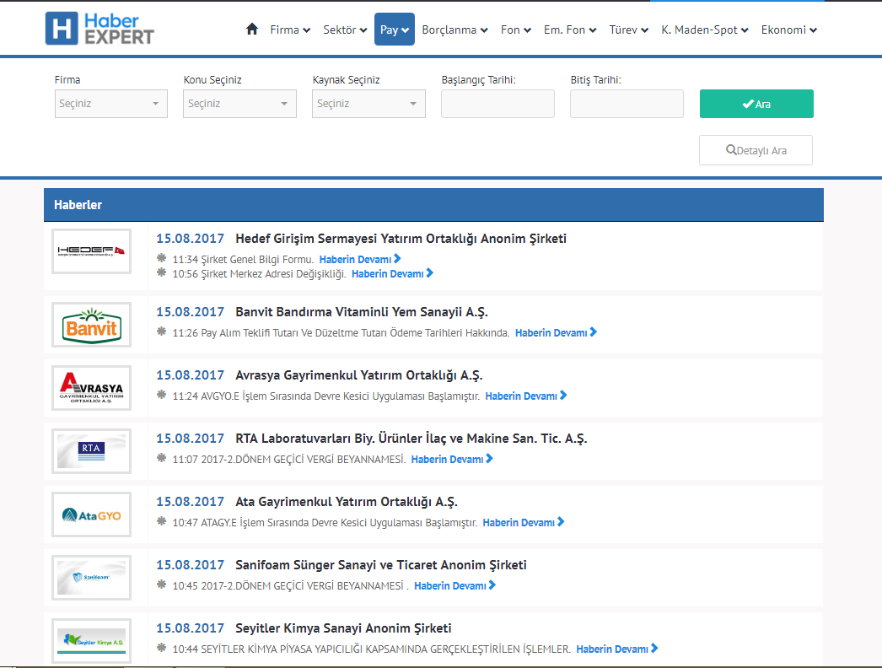Open the Sanifoam logo thumbnail
Screen dimensions: 882x668
click(x=91, y=578)
